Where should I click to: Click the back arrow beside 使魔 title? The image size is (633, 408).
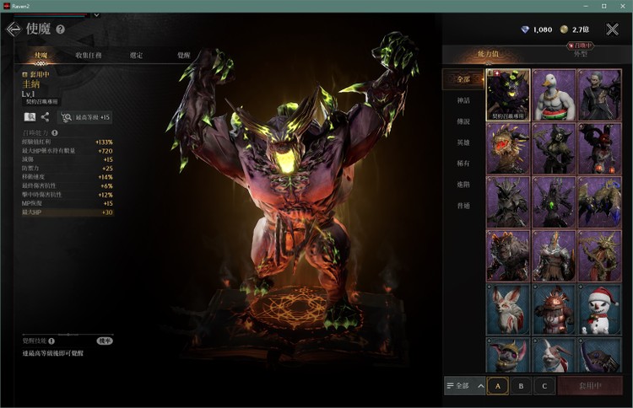point(13,30)
